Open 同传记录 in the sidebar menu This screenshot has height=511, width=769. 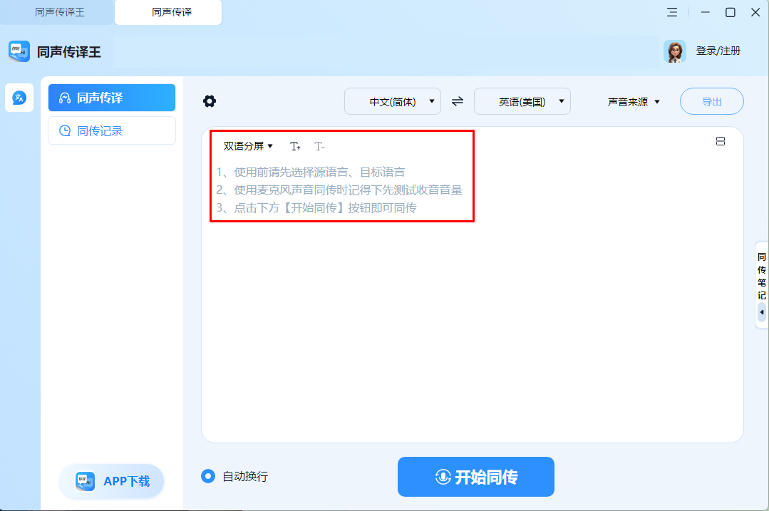(x=112, y=130)
